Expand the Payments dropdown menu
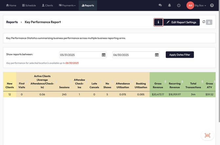 (x=67, y=6)
